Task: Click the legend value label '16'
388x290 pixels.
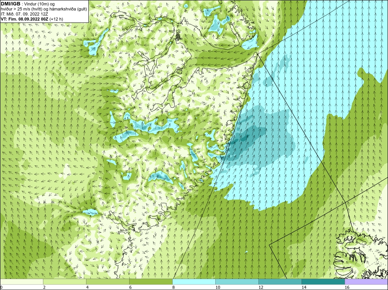Action: pos(346,287)
